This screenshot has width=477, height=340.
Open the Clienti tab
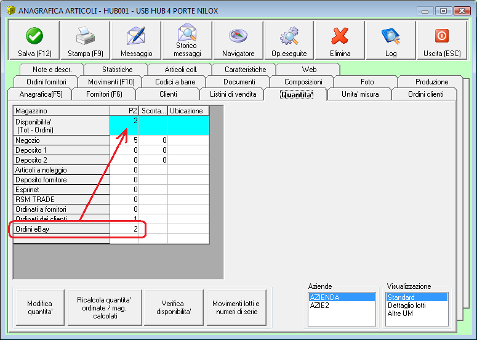[168, 94]
